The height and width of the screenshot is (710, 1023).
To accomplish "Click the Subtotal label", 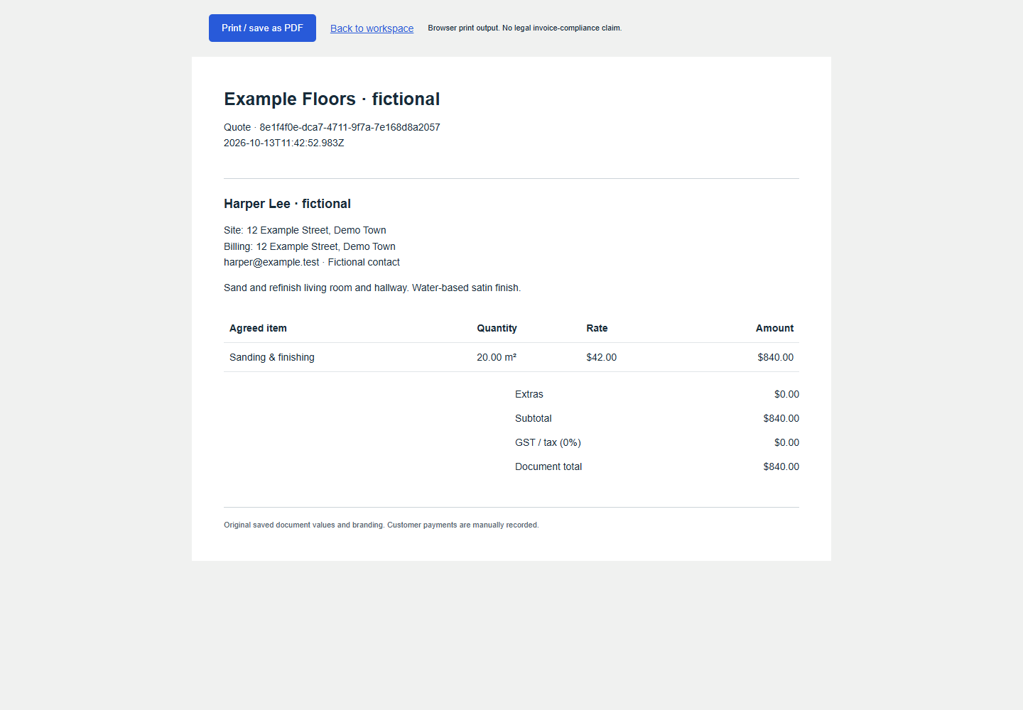I will point(534,418).
